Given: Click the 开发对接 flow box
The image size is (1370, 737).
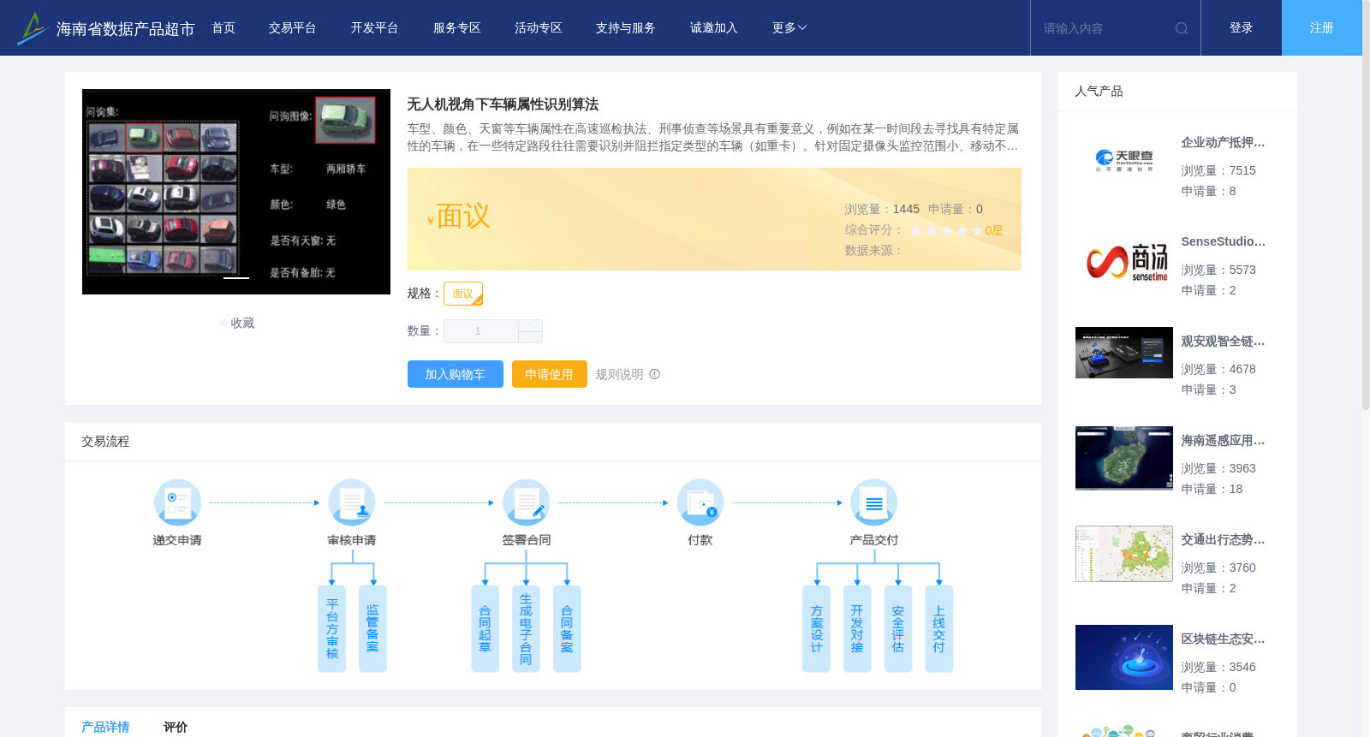Looking at the screenshot, I should (x=857, y=629).
